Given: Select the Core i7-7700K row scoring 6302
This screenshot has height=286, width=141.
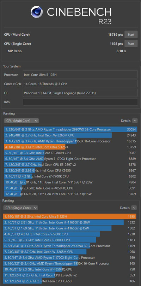Looking at the screenshot, I should tap(70, 176).
